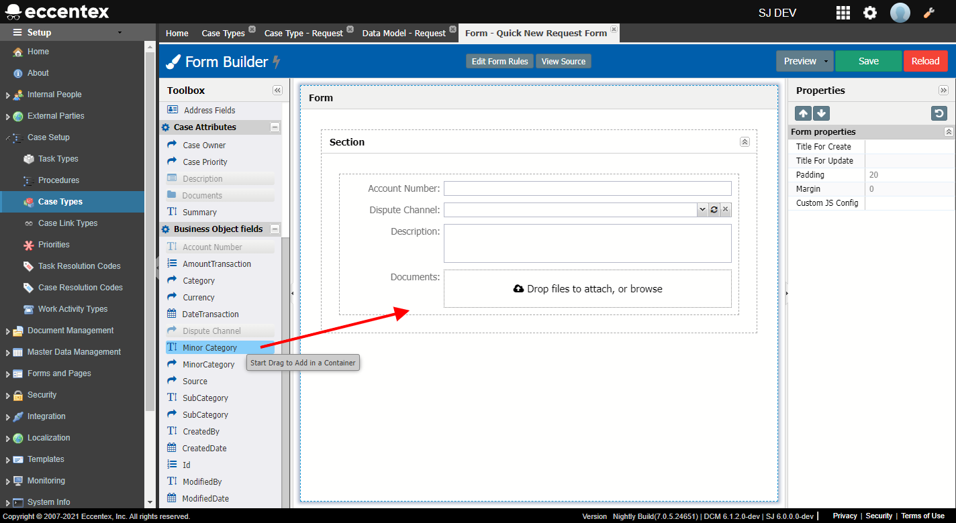Click the orange wrench icon
The width and height of the screenshot is (956, 523).
930,13
